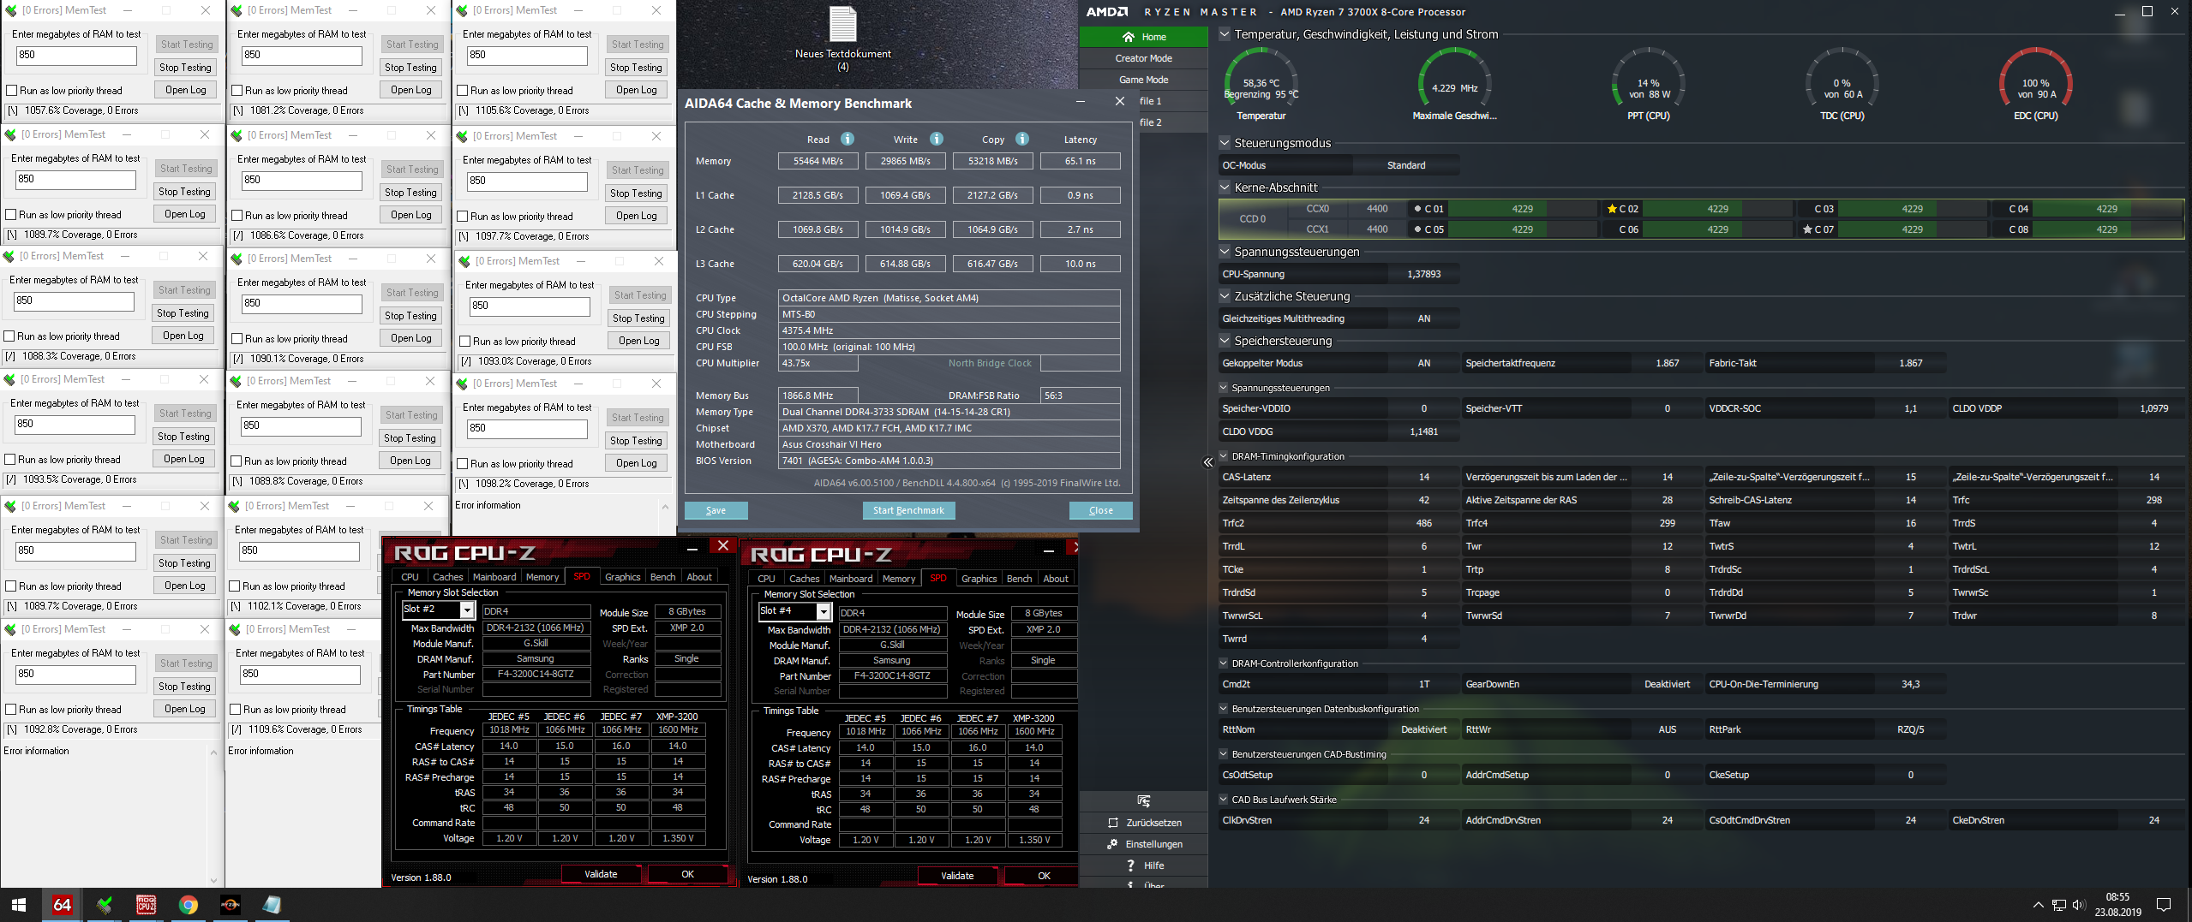Click the Read info icon in AIDA64
Image resolution: width=2192 pixels, height=922 pixels.
(847, 139)
